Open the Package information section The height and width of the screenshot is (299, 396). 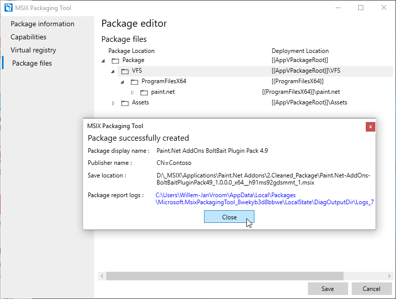coord(42,24)
